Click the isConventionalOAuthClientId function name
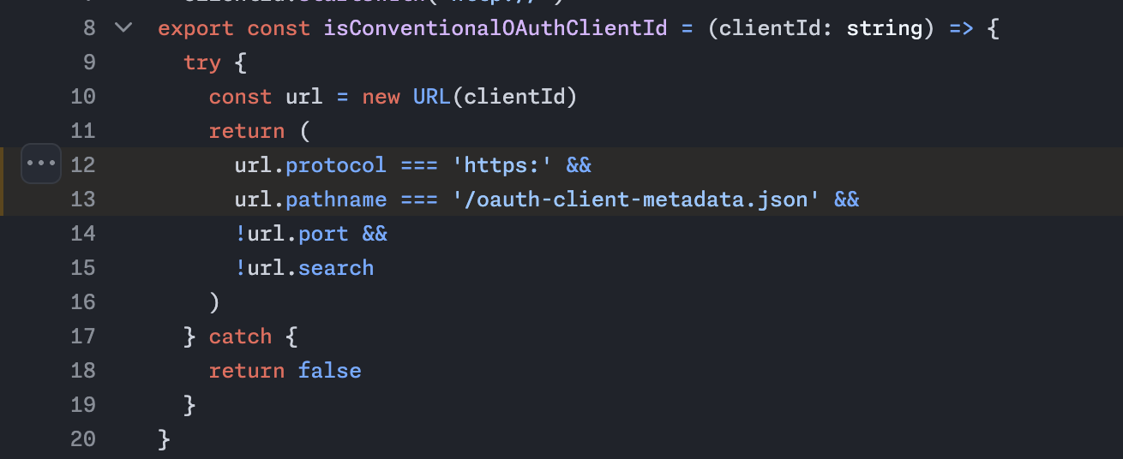This screenshot has height=459, width=1123. pyautogui.click(x=495, y=27)
